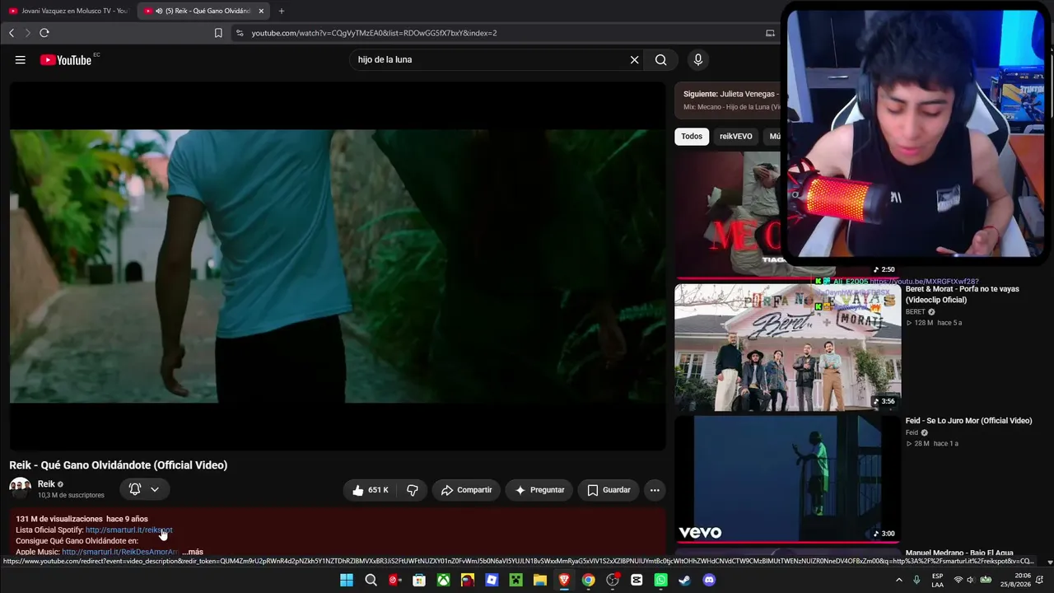Click the video player showing the street scene

[338, 265]
